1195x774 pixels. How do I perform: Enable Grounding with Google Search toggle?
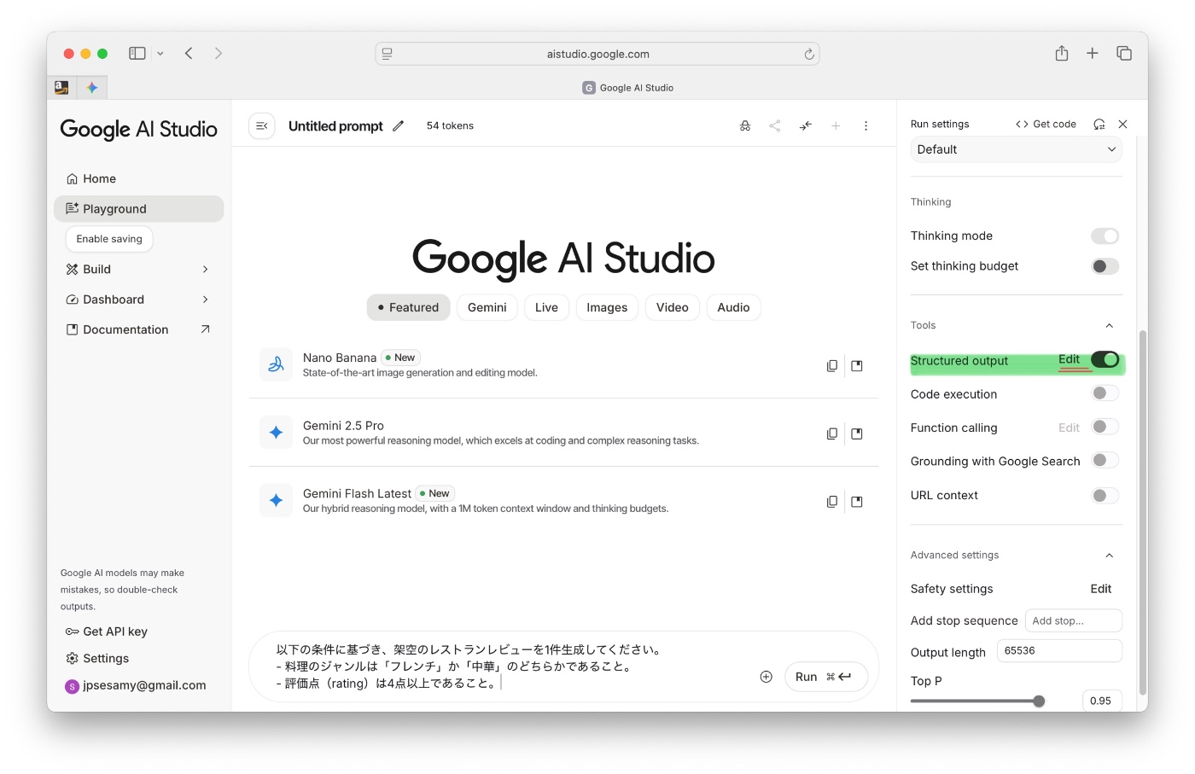coord(1105,460)
